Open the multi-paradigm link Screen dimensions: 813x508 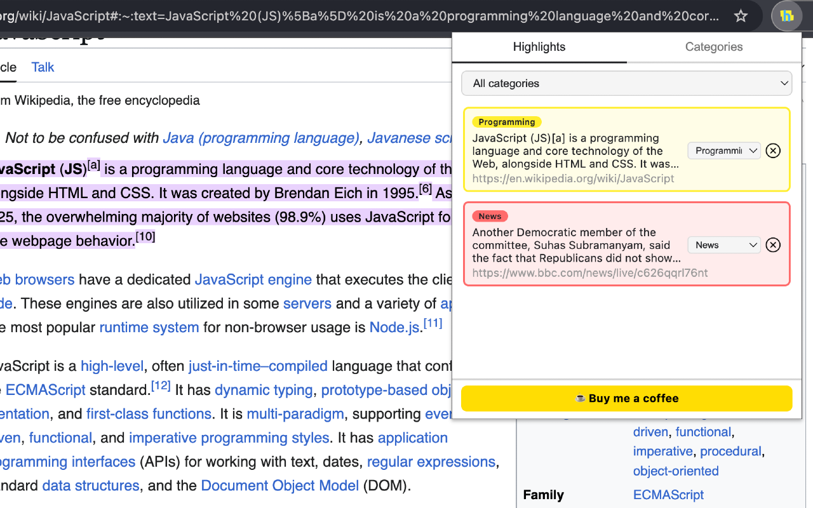pyautogui.click(x=295, y=414)
